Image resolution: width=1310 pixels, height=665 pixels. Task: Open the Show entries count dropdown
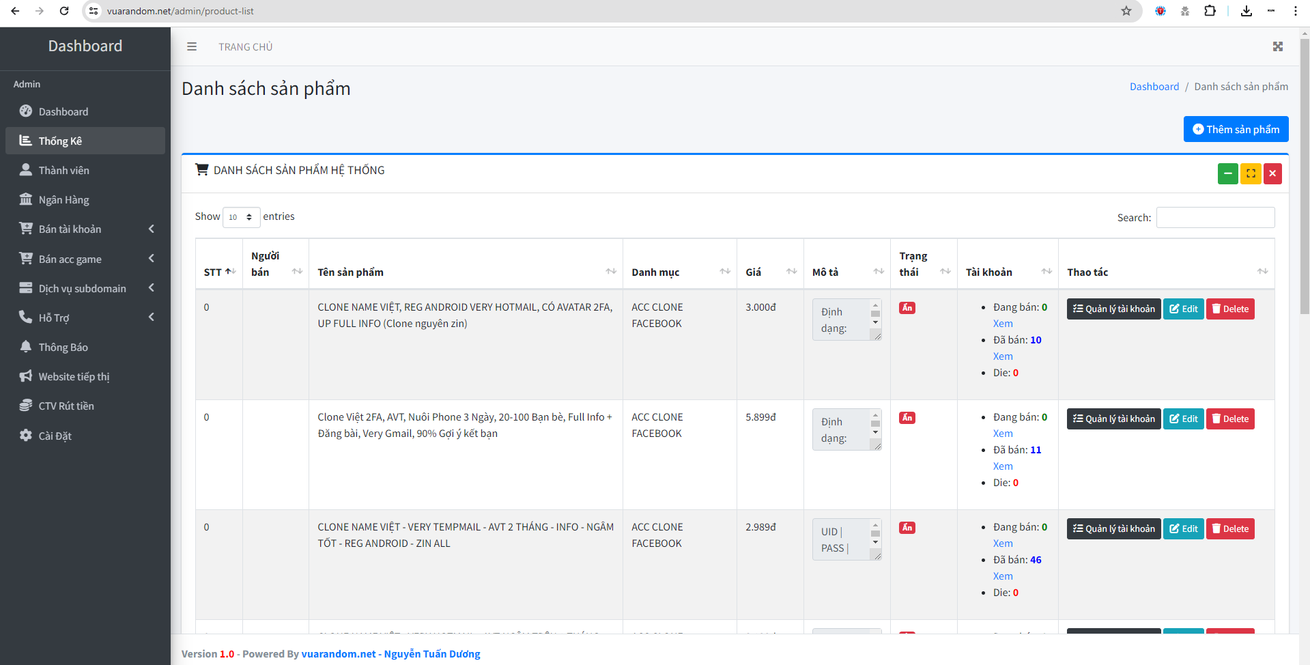241,217
